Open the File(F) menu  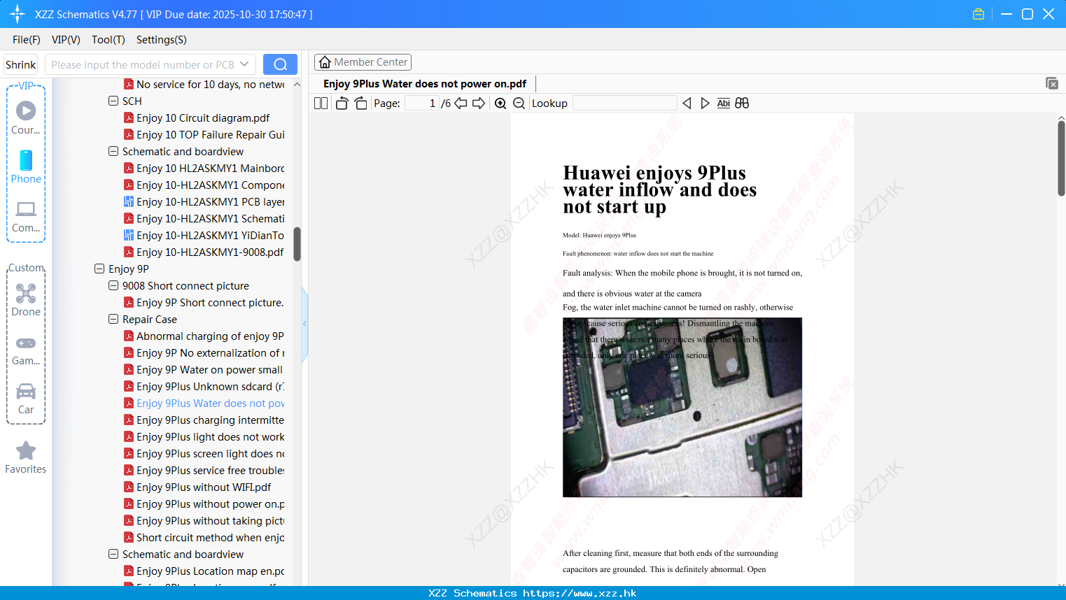coord(27,40)
